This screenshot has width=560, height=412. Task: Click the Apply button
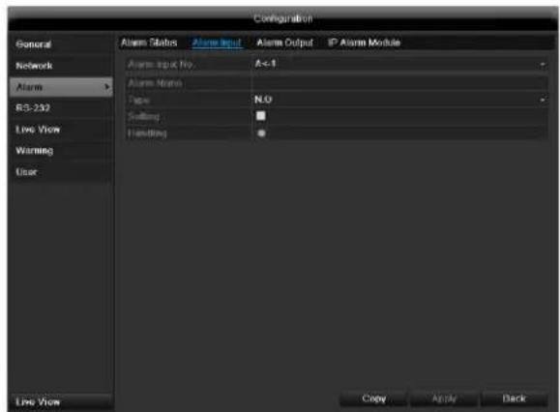[444, 398]
